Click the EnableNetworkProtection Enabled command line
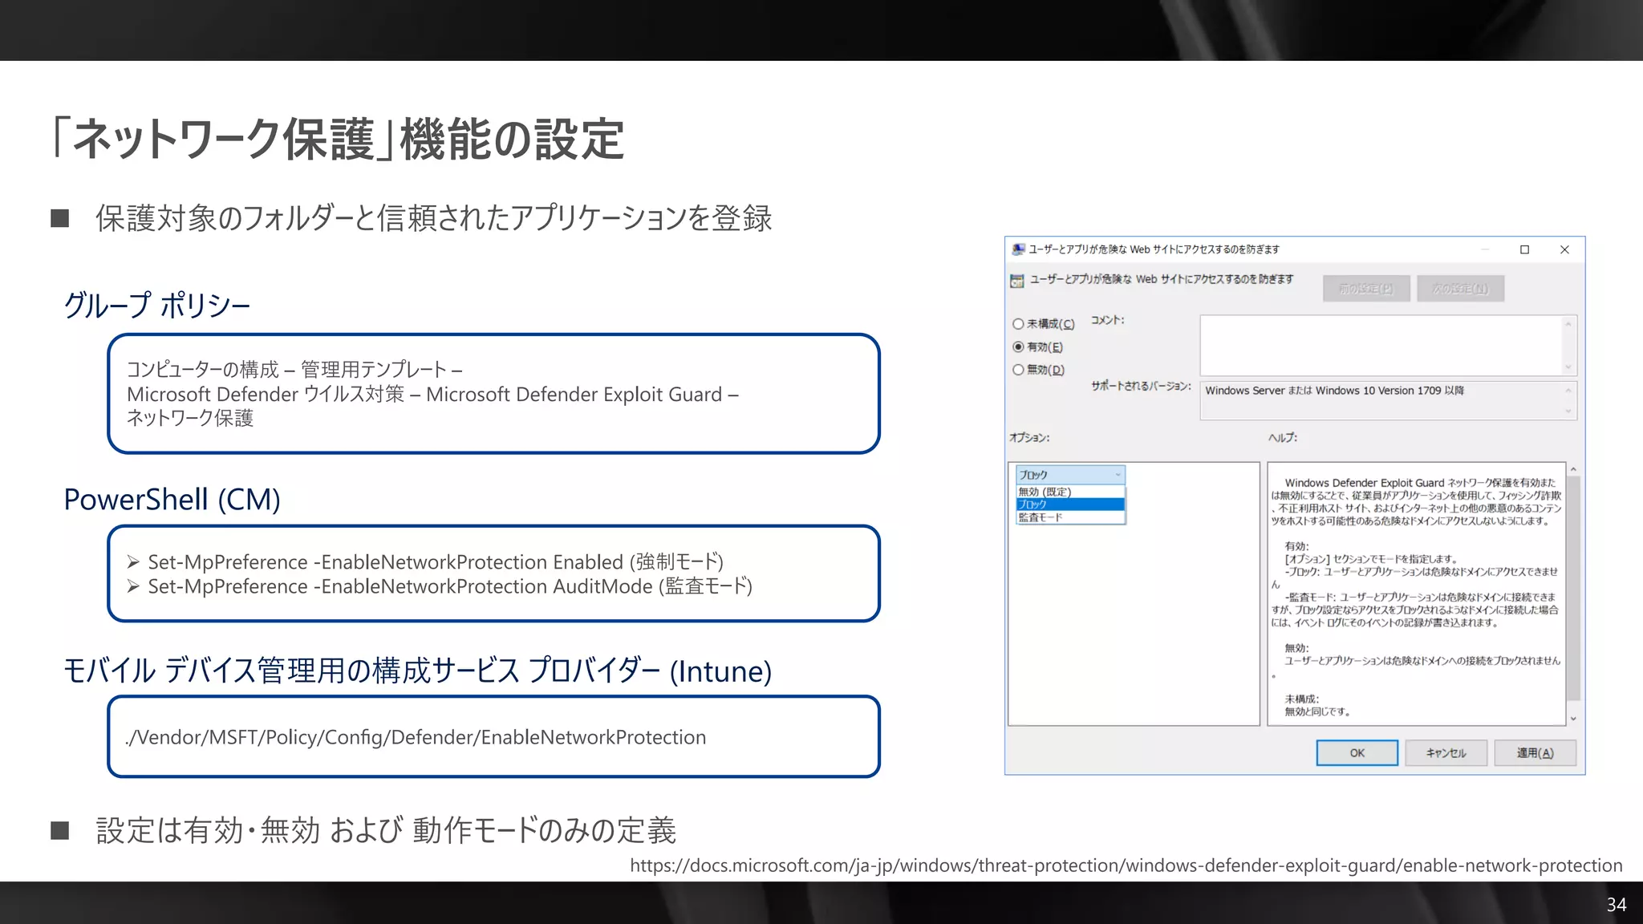This screenshot has height=924, width=1643. 436,562
